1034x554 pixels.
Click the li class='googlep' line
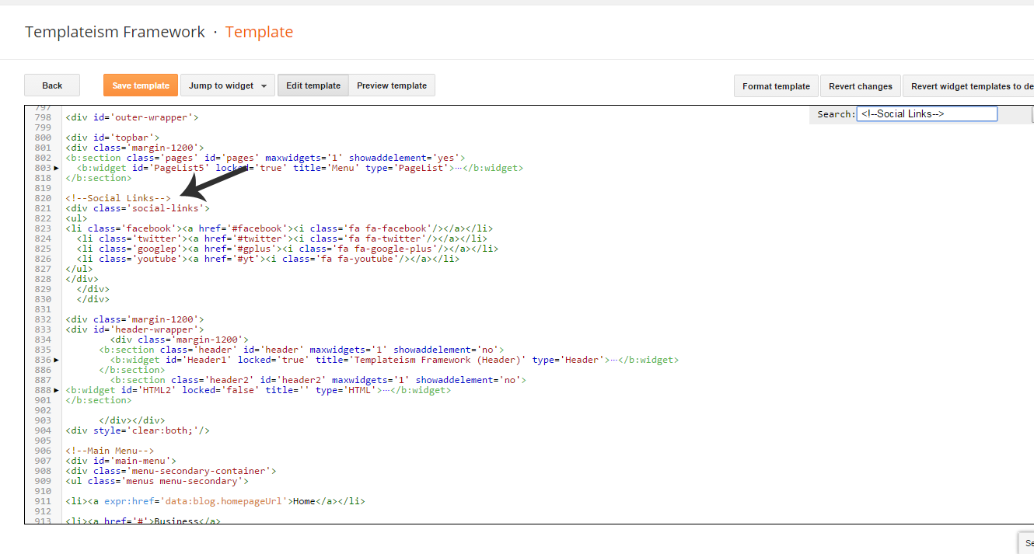pos(288,249)
